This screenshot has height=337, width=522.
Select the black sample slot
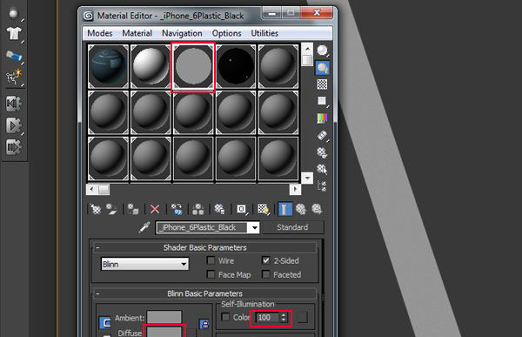(x=236, y=67)
